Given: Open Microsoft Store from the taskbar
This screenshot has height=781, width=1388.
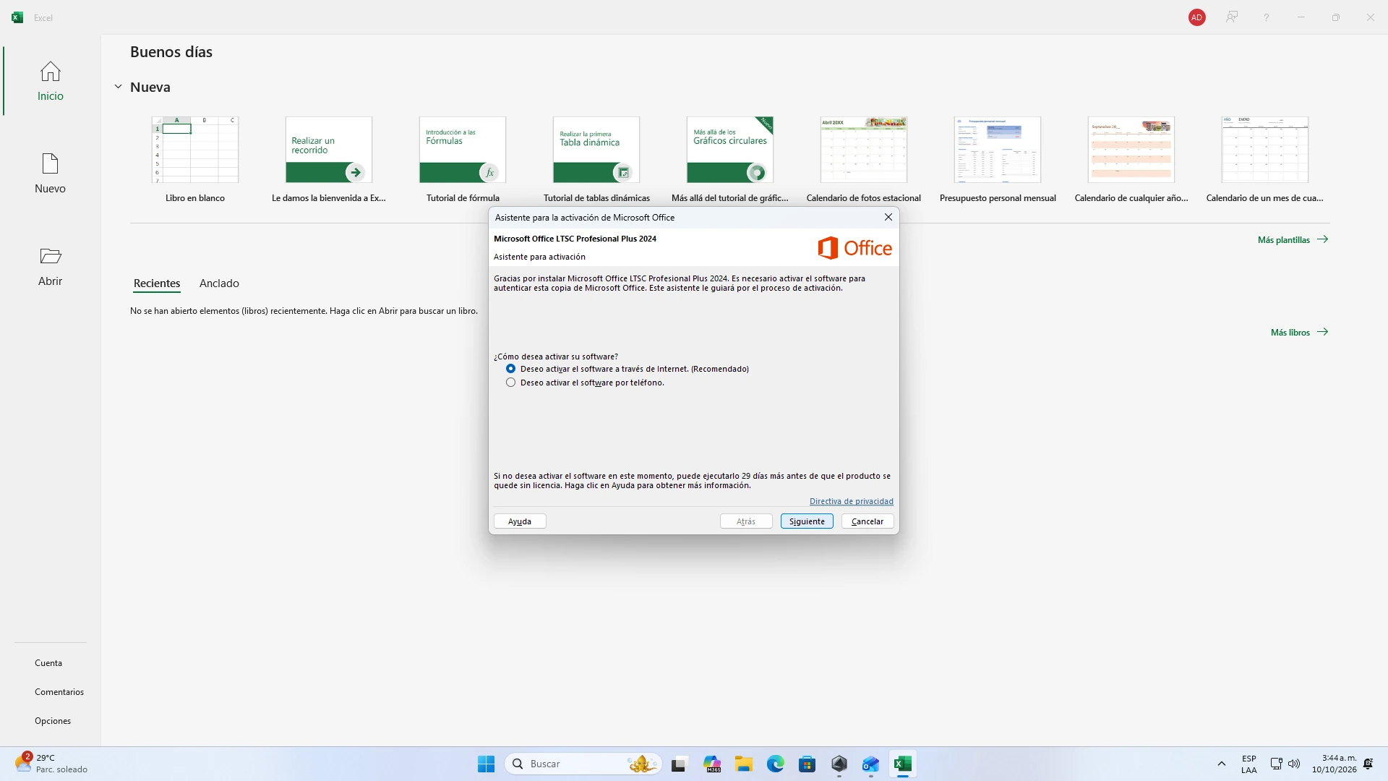Looking at the screenshot, I should point(807,764).
